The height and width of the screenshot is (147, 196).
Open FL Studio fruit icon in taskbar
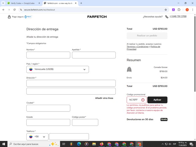[x=71, y=144]
